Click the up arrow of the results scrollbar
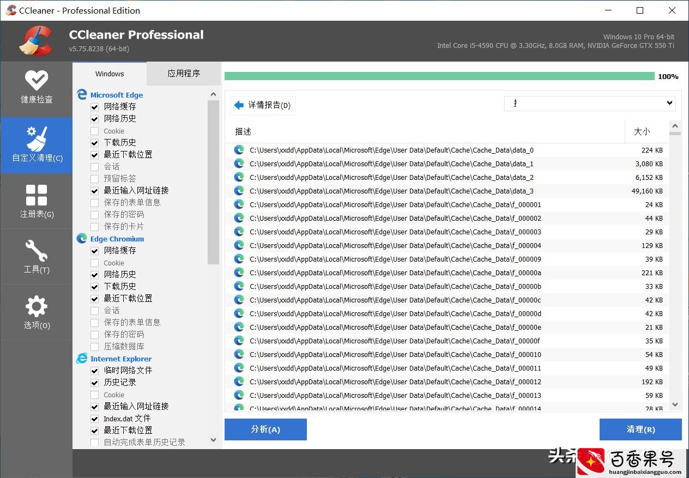The height and width of the screenshot is (478, 689). [x=675, y=125]
